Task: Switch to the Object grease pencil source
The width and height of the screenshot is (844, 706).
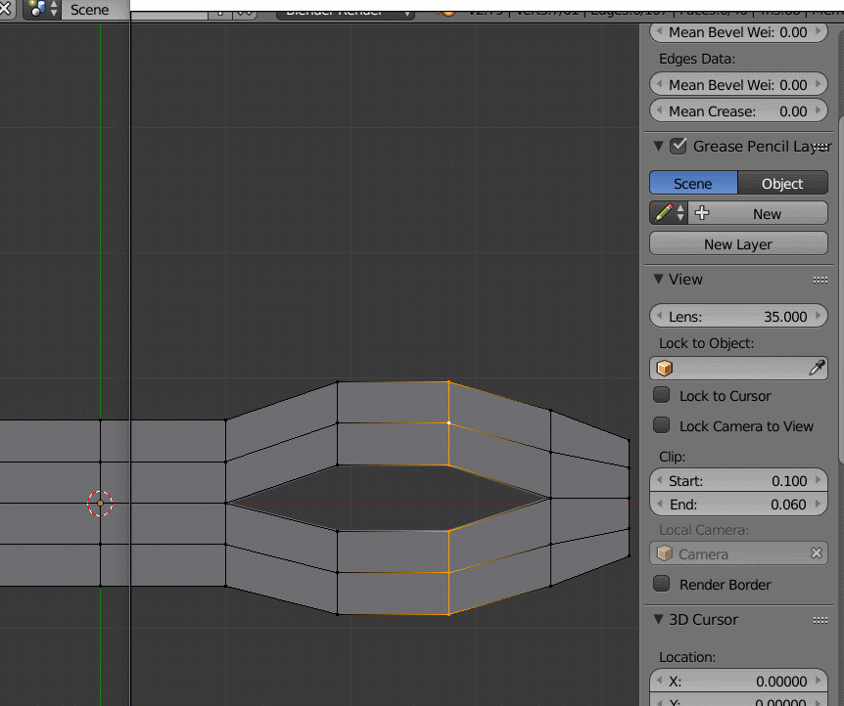Action: 782,183
